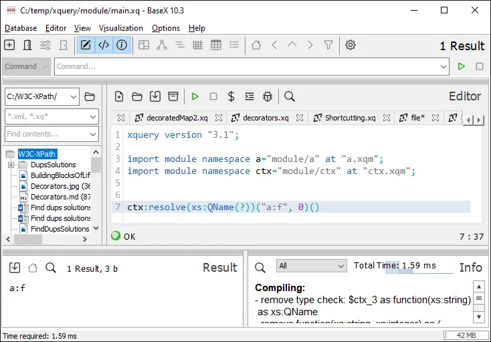Click stop icon beside the command bar

pos(480,66)
